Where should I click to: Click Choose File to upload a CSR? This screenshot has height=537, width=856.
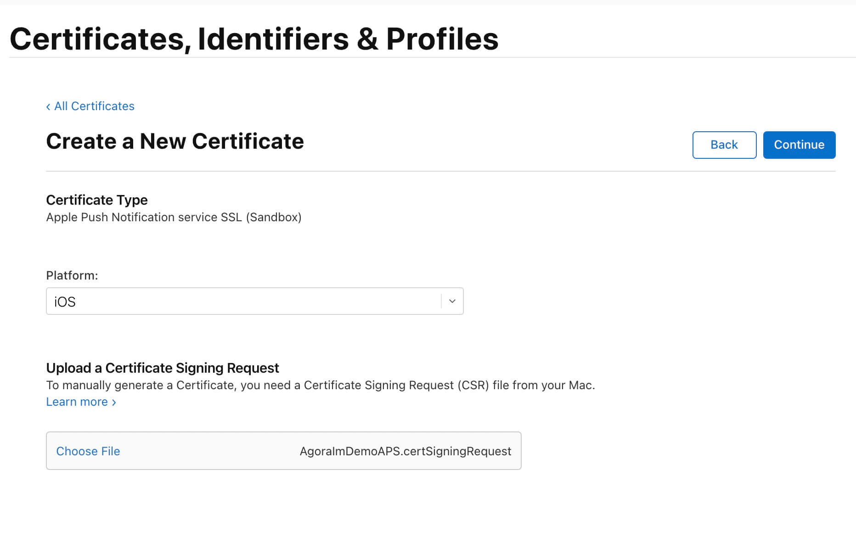[x=88, y=451]
